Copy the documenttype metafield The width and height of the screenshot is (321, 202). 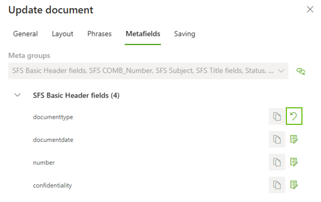click(277, 117)
